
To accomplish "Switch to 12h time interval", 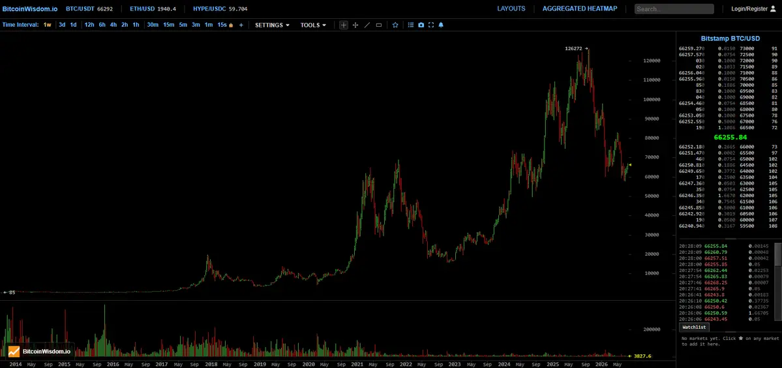I will (x=89, y=25).
